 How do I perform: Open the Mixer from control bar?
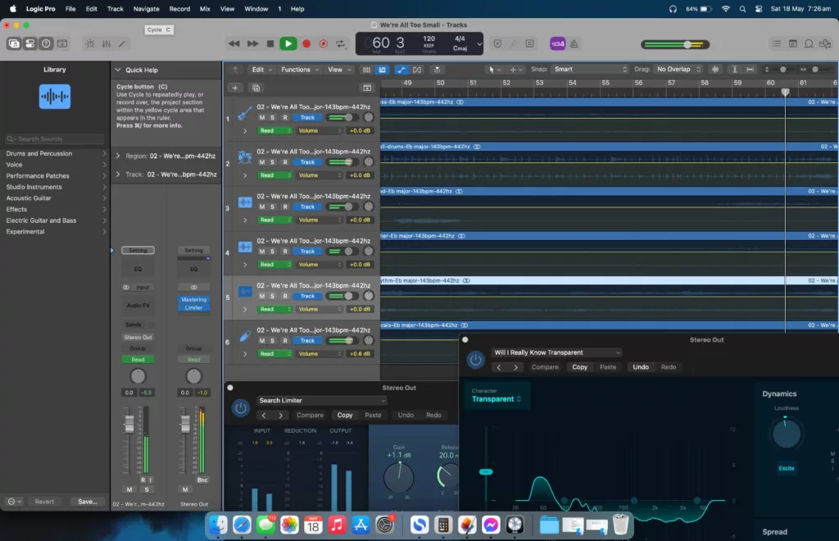(x=106, y=43)
